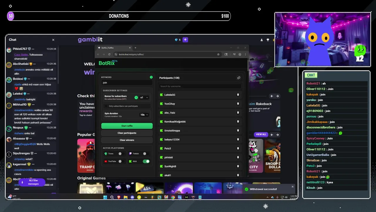Open the Snoop Dogg Dollars game thumbnail

(x=273, y=156)
